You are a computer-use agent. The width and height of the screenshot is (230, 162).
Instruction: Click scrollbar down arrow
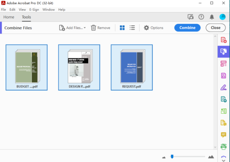click(215, 147)
